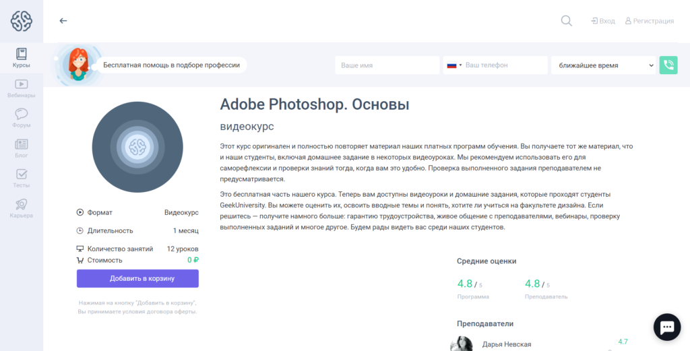Click the Регистрация link

650,21
